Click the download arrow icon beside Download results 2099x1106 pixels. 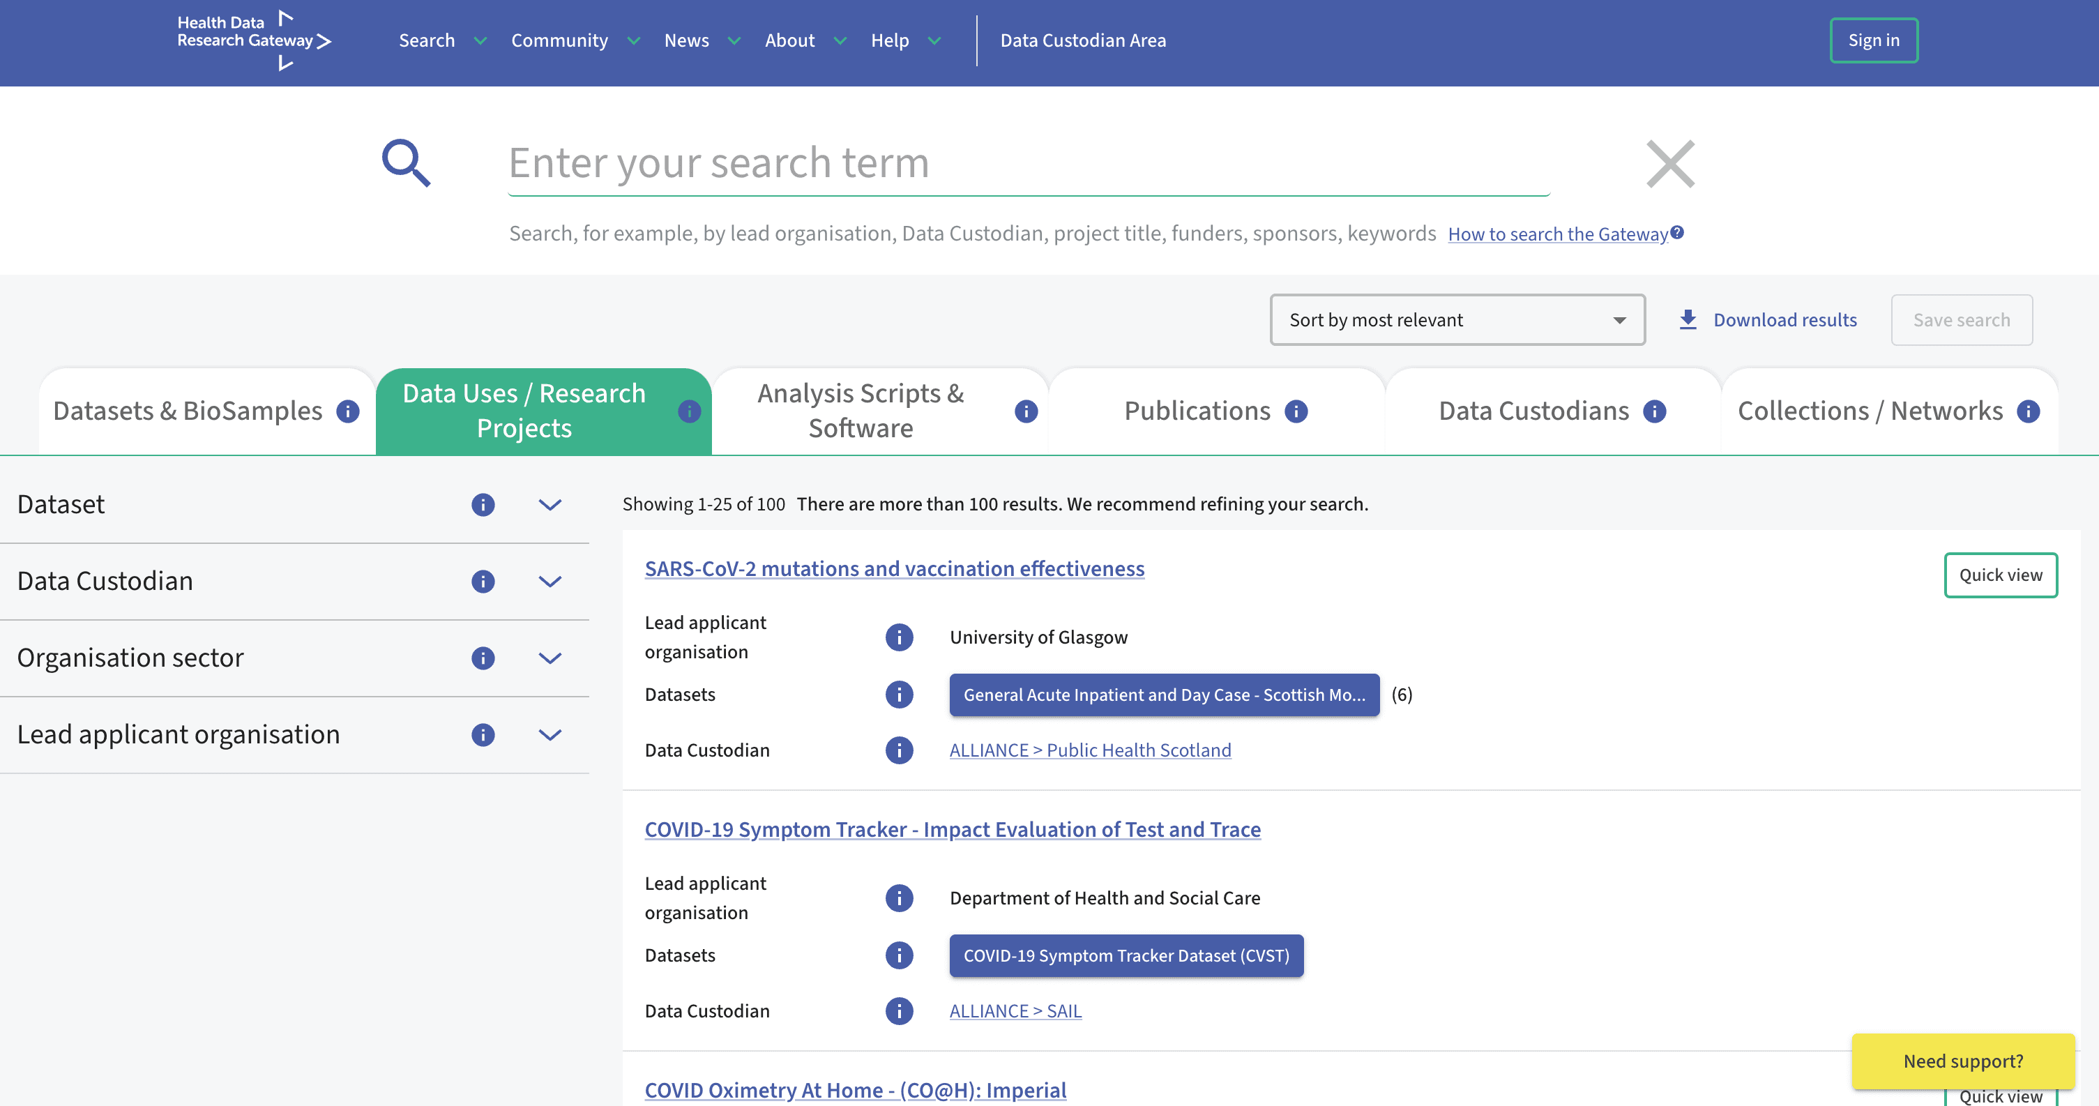tap(1688, 319)
